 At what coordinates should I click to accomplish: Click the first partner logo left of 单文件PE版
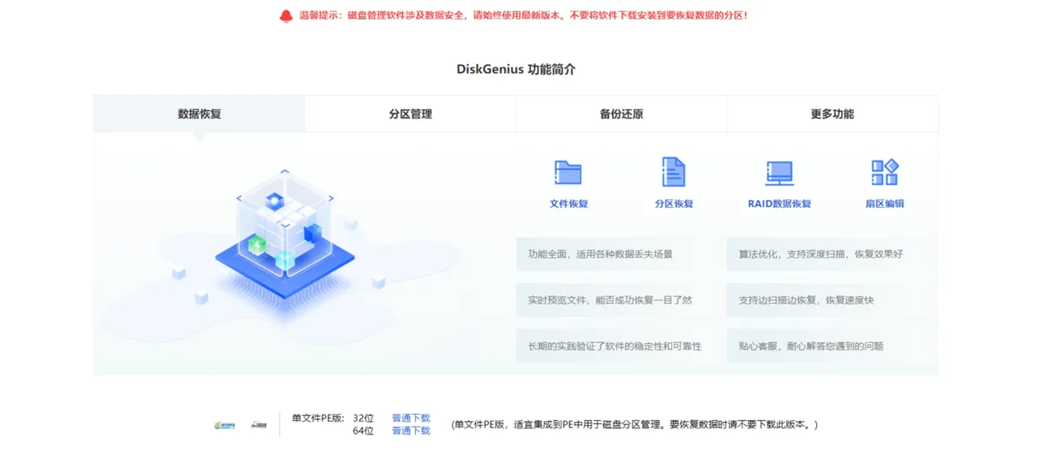point(225,425)
